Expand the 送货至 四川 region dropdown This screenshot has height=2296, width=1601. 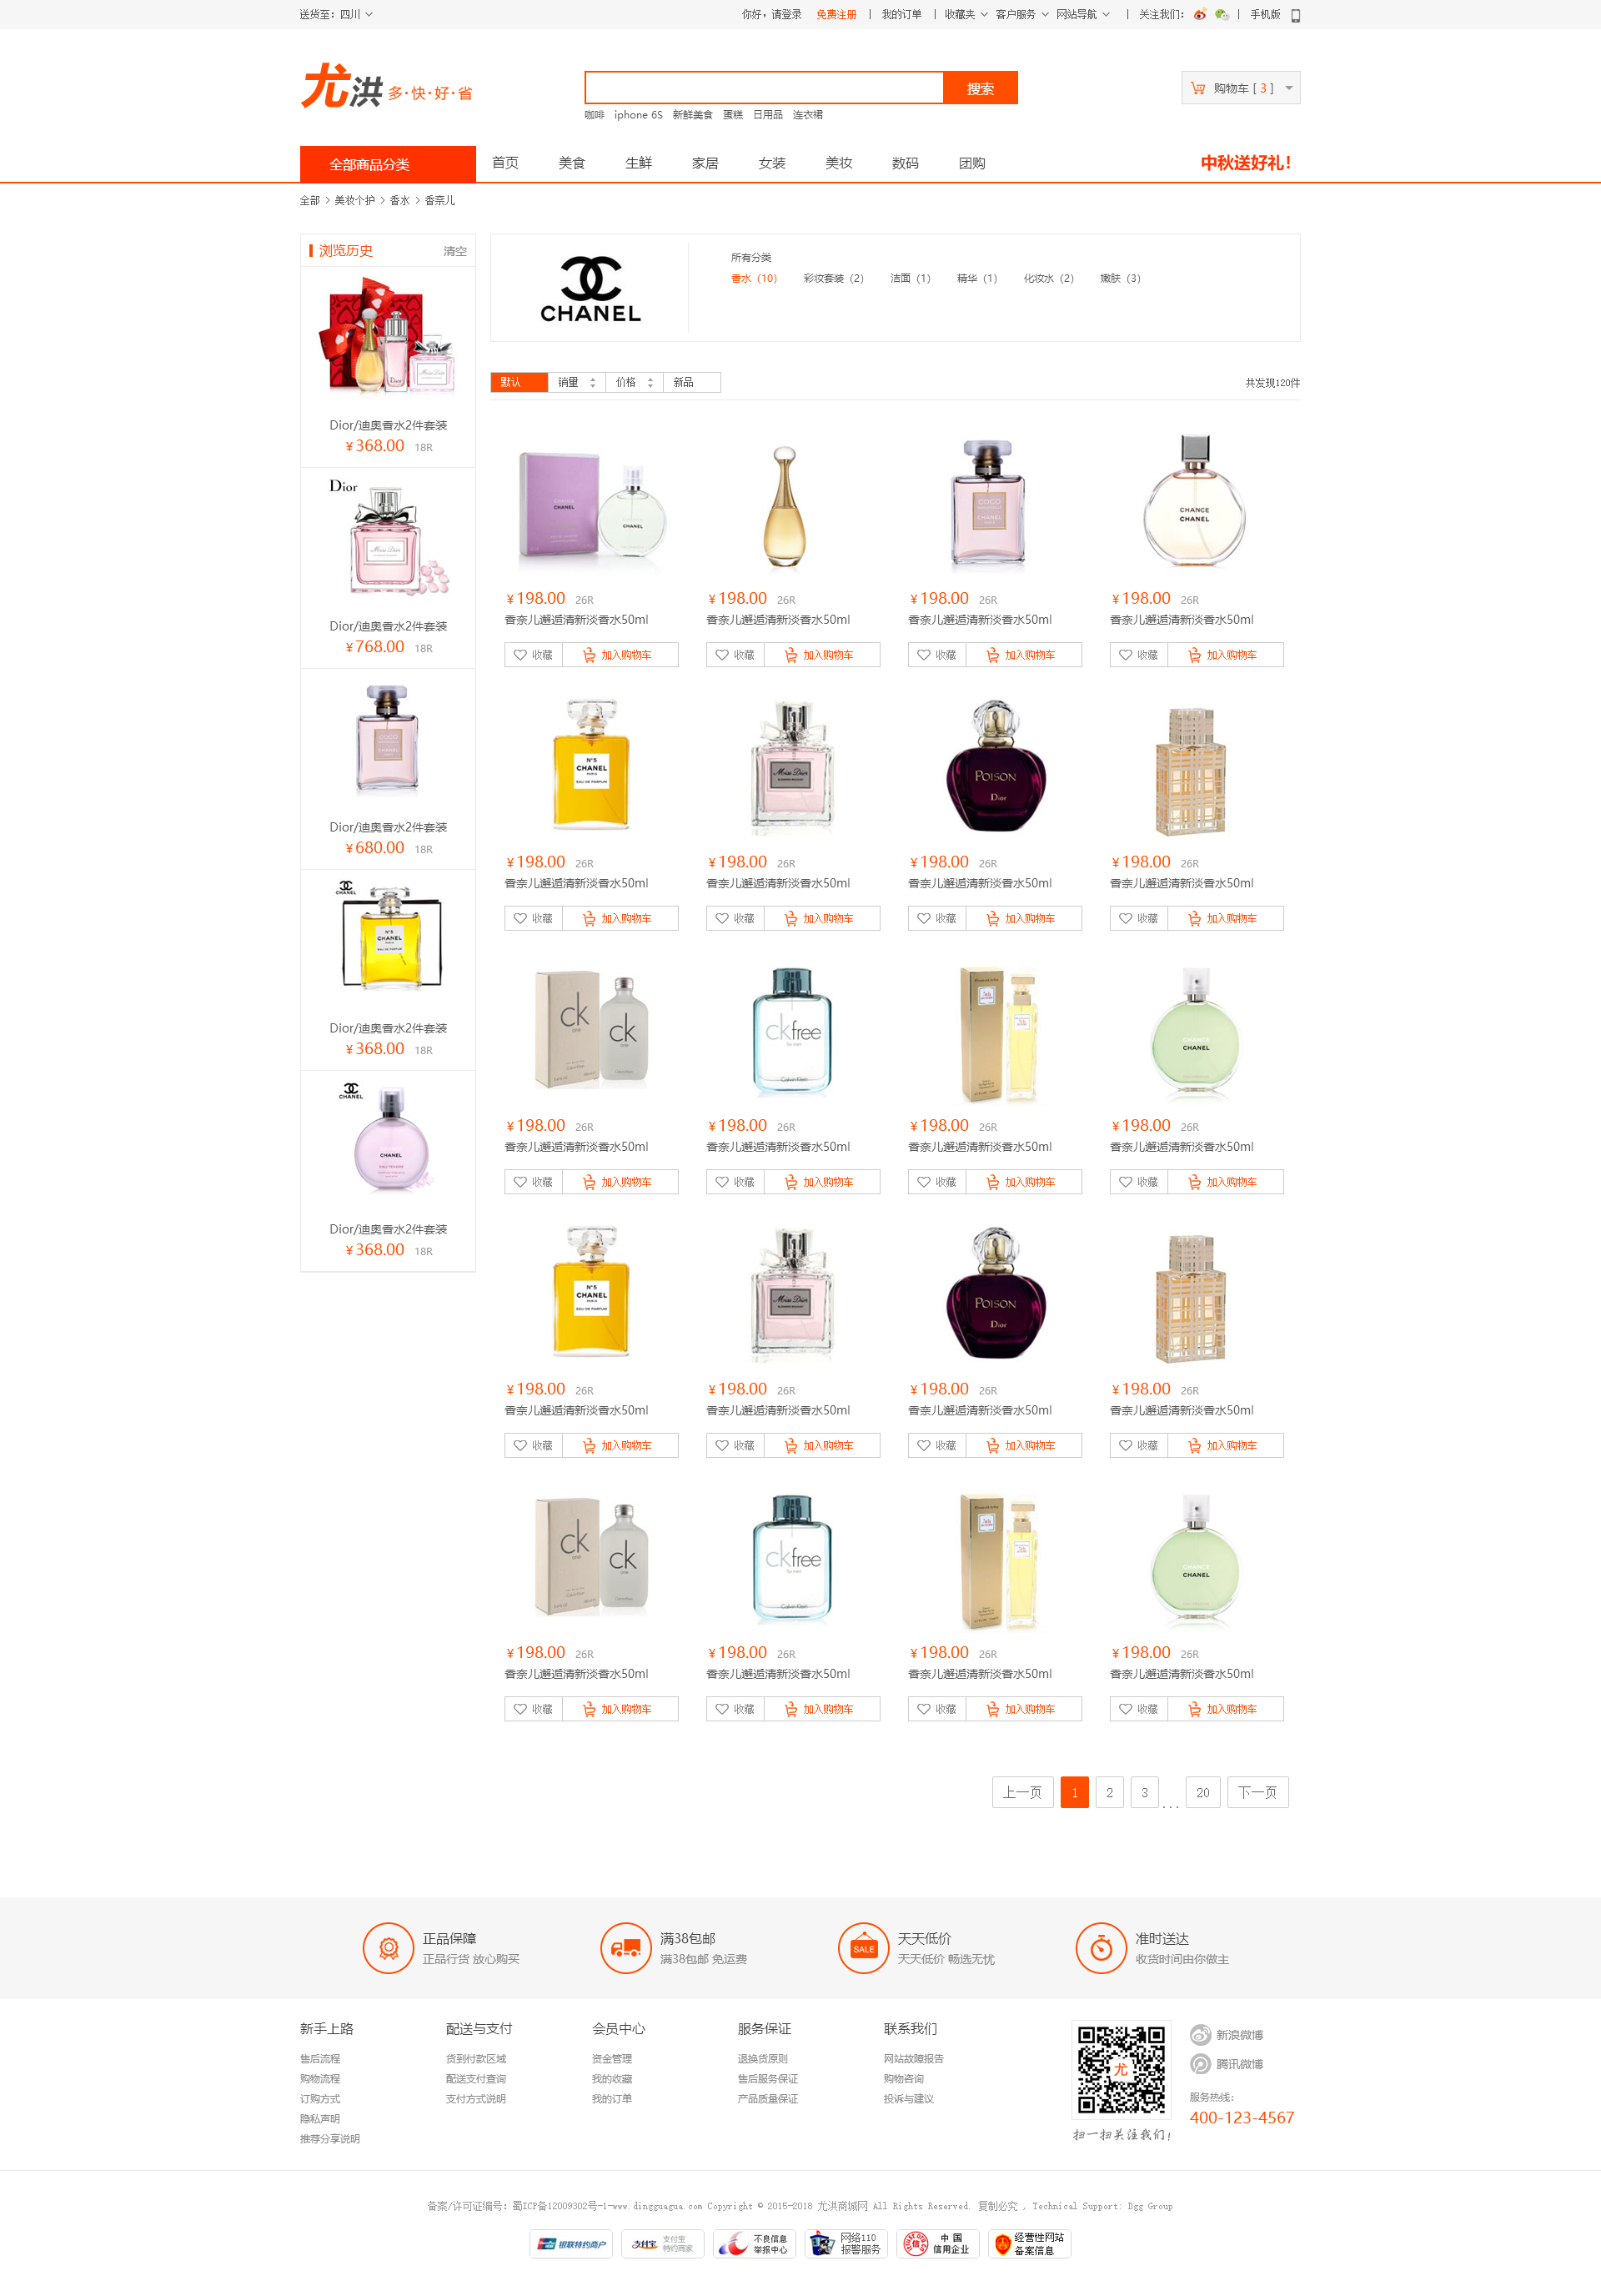(336, 14)
